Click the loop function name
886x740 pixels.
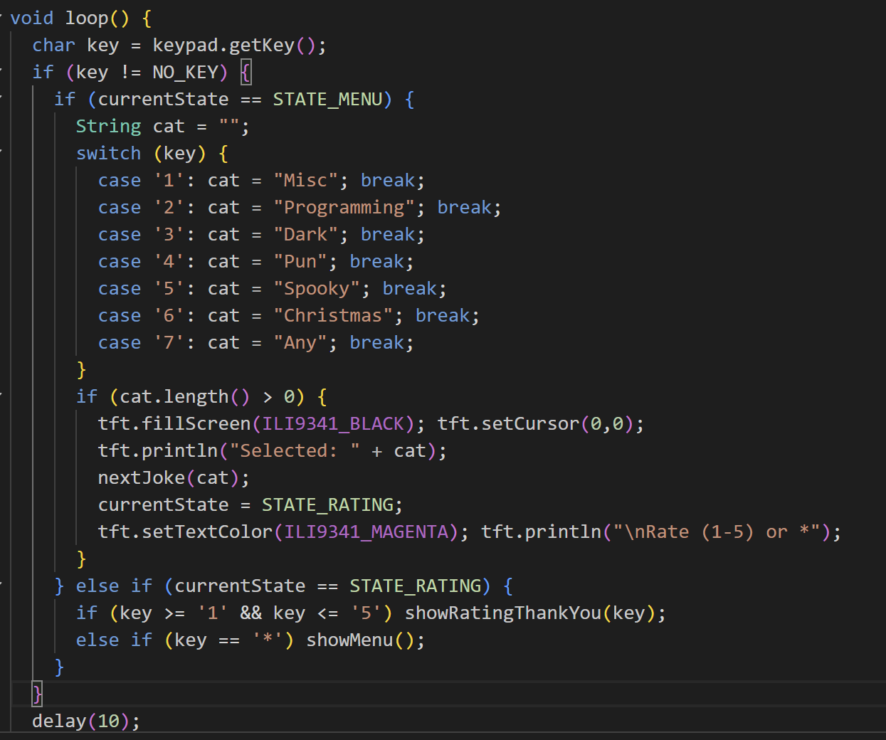[87, 18]
